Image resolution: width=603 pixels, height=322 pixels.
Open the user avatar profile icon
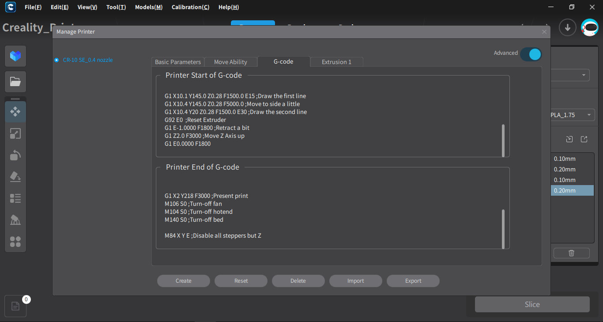pos(590,27)
